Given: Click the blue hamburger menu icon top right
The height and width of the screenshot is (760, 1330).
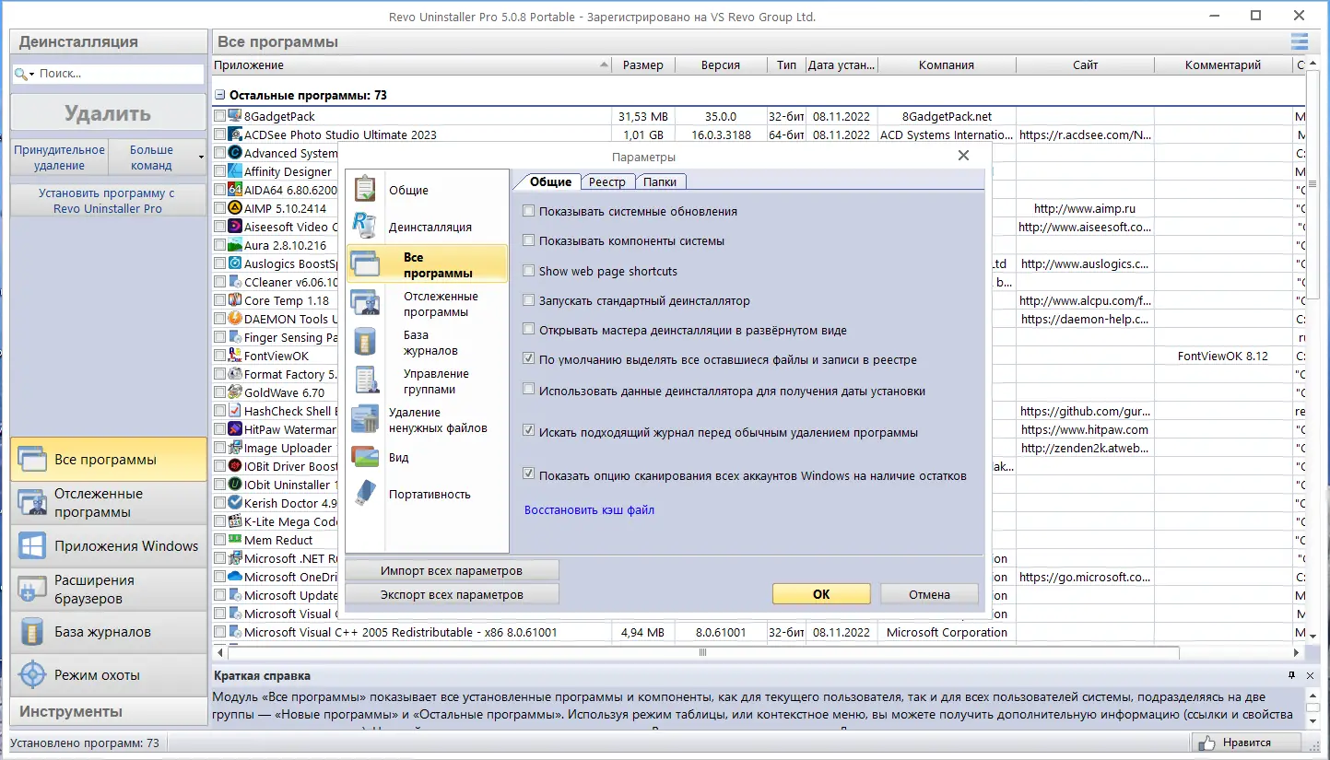Looking at the screenshot, I should point(1299,41).
